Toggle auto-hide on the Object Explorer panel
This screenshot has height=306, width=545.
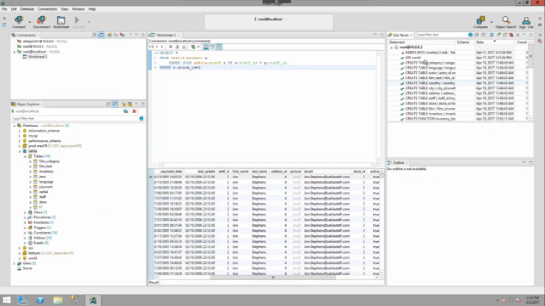[x=136, y=104]
